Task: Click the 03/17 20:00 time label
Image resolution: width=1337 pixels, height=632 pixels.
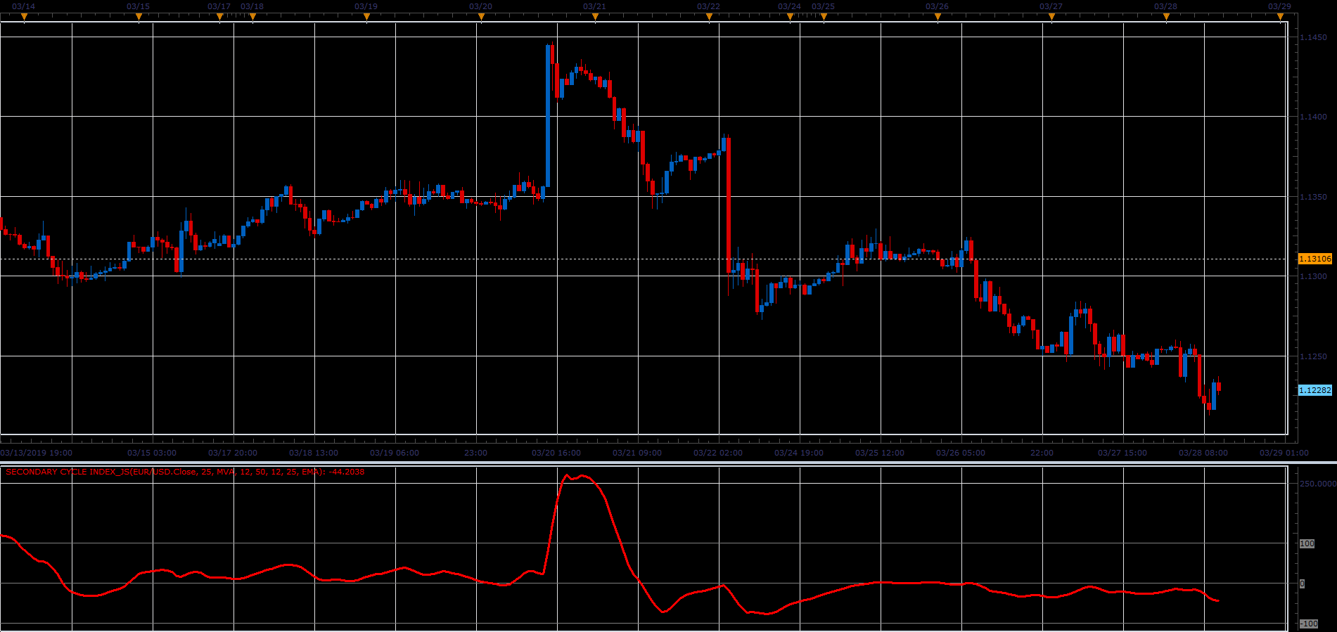Action: tap(233, 453)
